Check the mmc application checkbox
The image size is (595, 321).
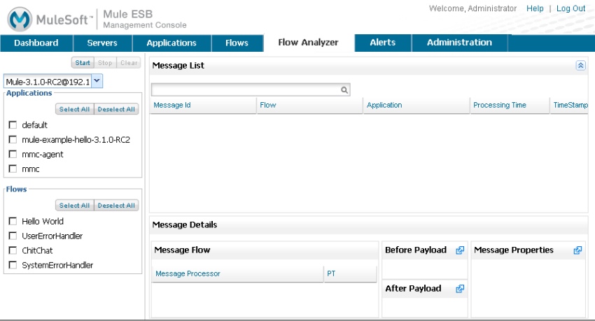[x=13, y=169]
